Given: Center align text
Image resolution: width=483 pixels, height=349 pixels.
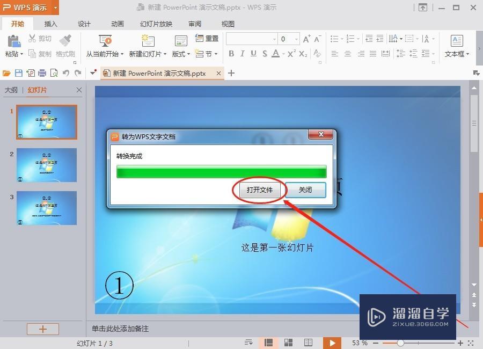Looking at the screenshot, I should 347,54.
